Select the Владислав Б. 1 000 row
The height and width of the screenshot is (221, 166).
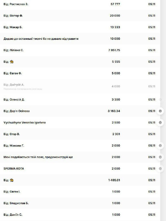80,203
